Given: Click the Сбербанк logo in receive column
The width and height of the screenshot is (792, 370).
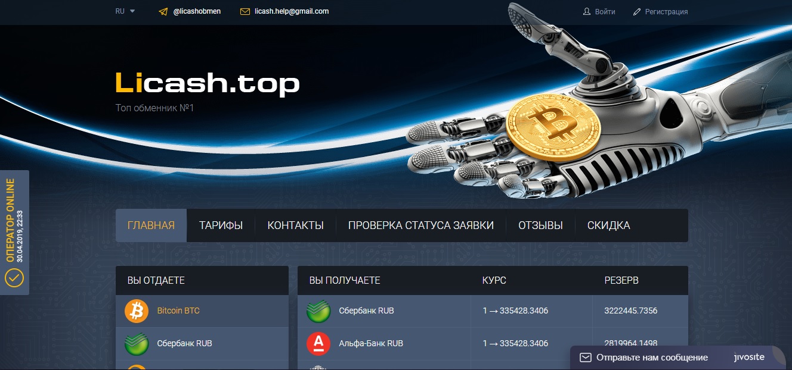Looking at the screenshot, I should coord(318,311).
